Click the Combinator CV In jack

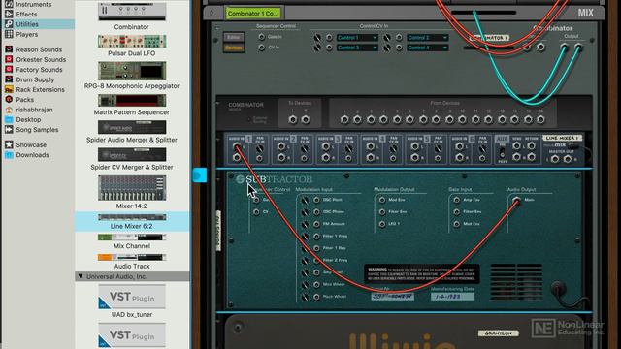(261, 48)
